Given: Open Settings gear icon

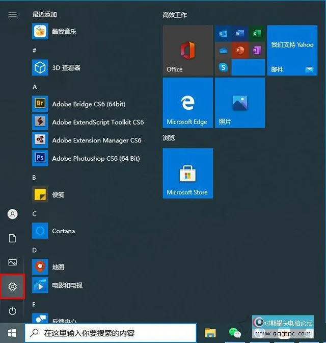Looking at the screenshot, I should pos(12,286).
